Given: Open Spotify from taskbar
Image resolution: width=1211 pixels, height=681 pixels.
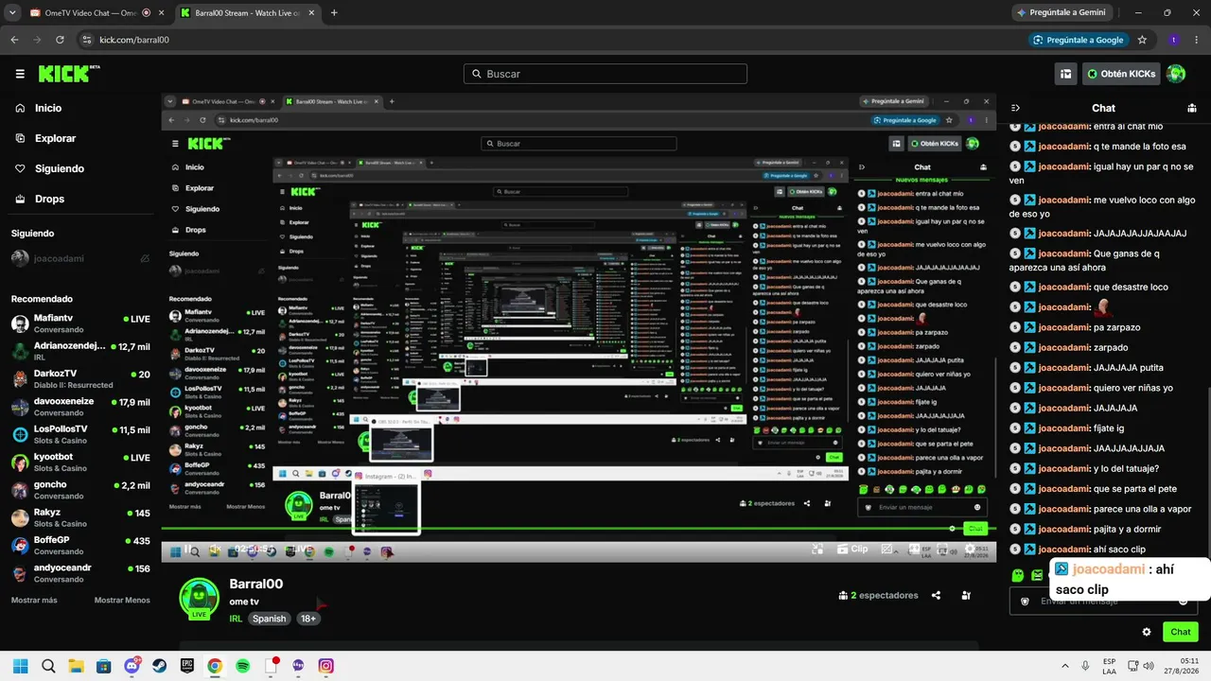Looking at the screenshot, I should tap(242, 666).
